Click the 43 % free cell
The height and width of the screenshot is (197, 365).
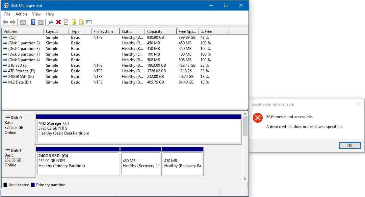(205, 37)
